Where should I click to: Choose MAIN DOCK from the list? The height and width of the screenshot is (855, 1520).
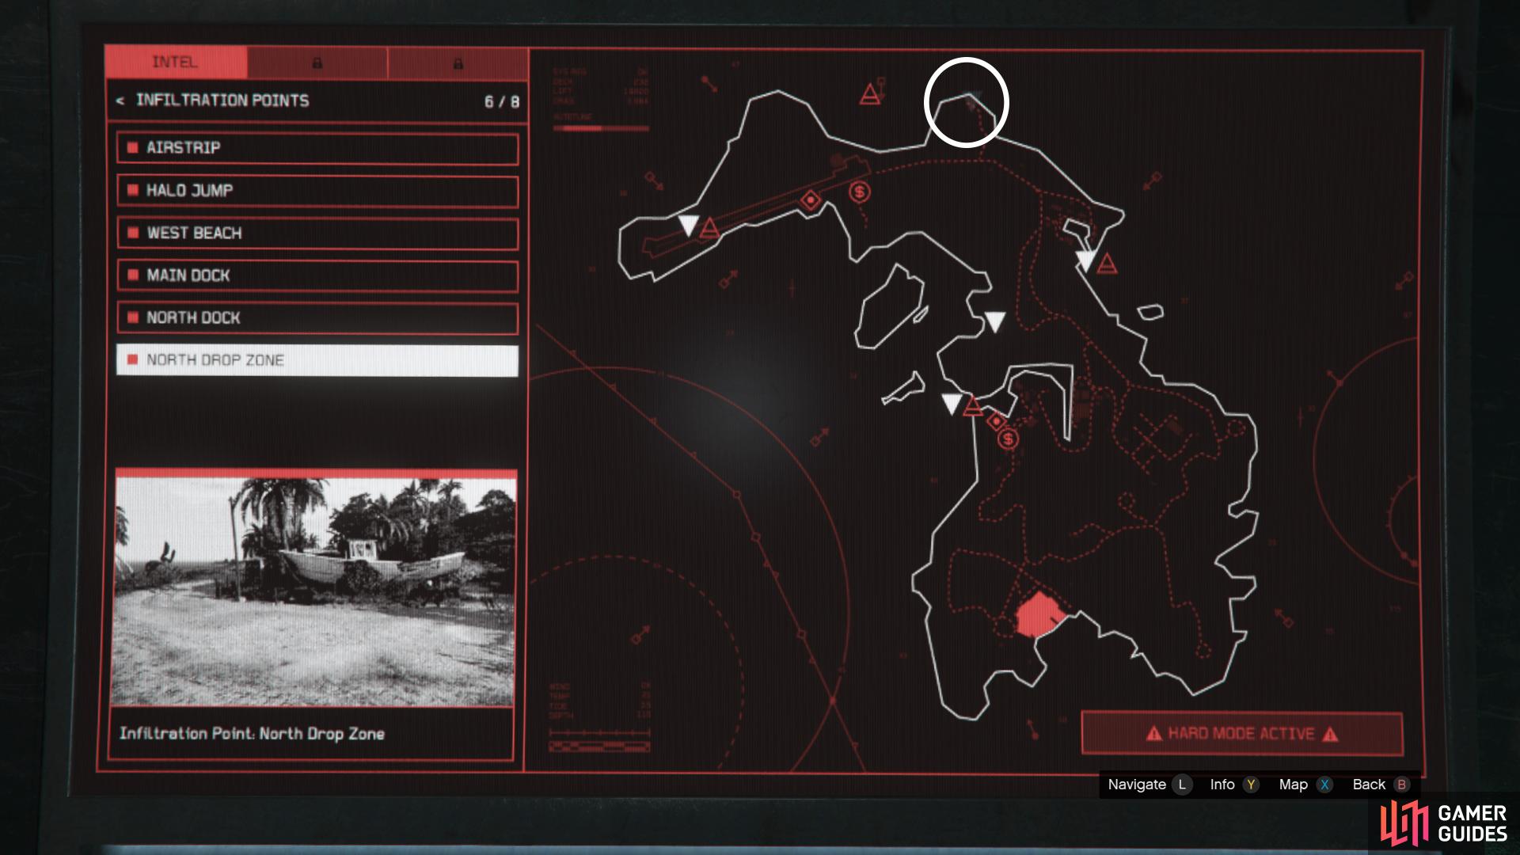pos(317,275)
